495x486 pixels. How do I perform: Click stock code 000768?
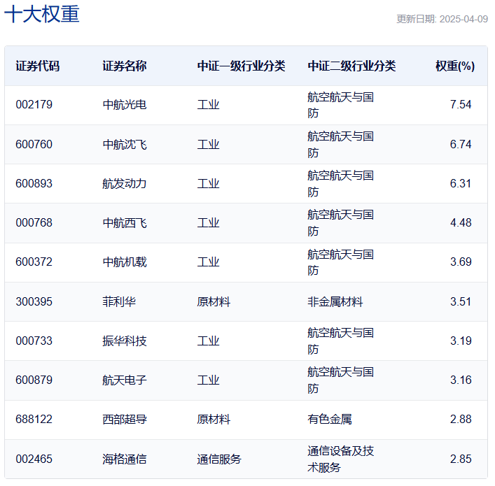coord(34,222)
